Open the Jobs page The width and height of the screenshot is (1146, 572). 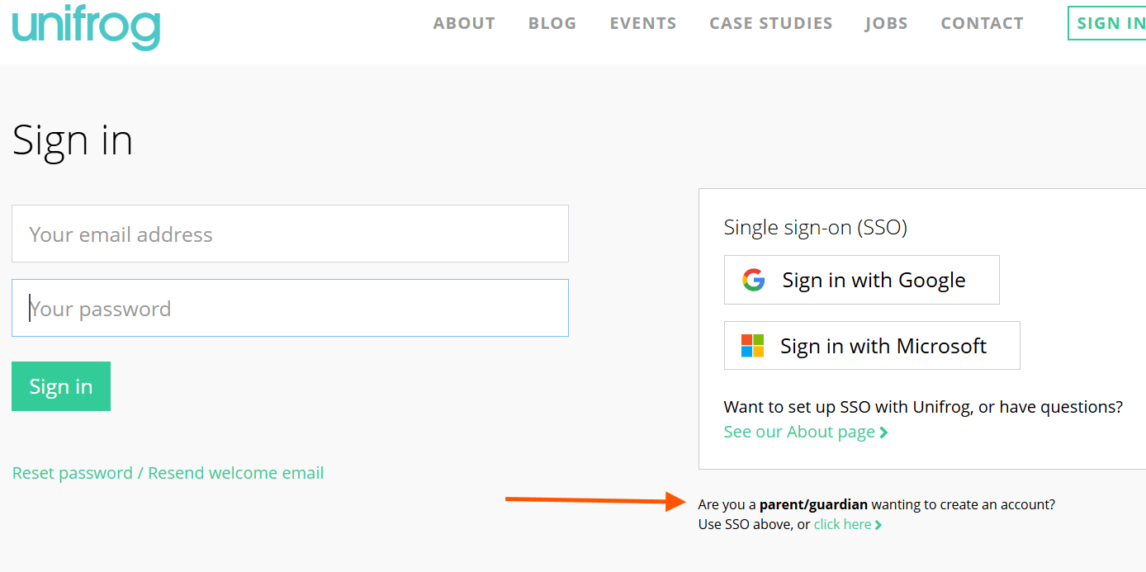(x=886, y=24)
